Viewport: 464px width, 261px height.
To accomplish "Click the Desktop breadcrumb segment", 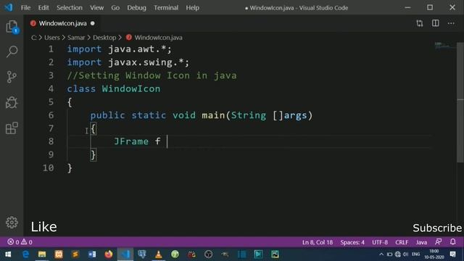I will 104,38.
